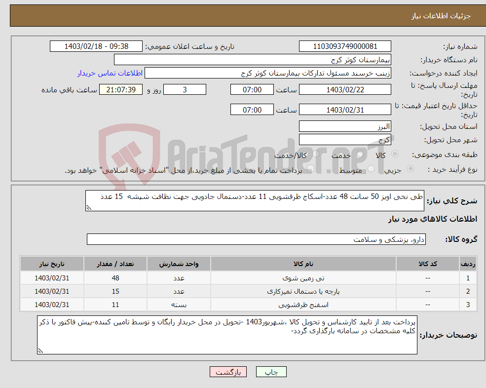Click quantity cell 11
Viewport: 486px width, 388px height.
point(115,305)
